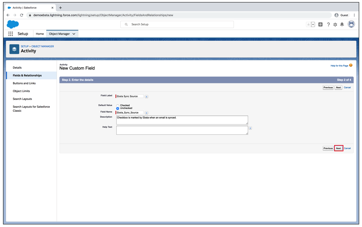Screen dimensions: 362x227
Task: Click the top Cancel link
Action: tap(347, 88)
